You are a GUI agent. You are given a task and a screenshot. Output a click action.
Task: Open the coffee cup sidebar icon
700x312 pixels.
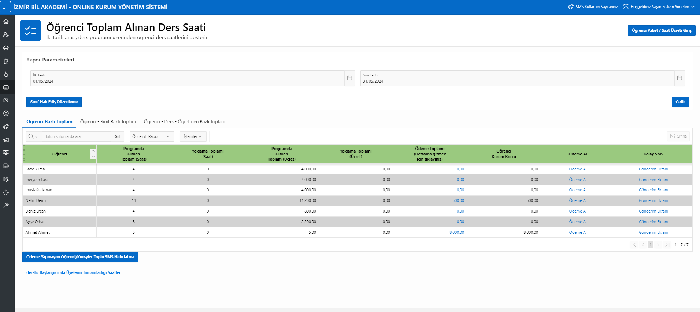[6, 192]
